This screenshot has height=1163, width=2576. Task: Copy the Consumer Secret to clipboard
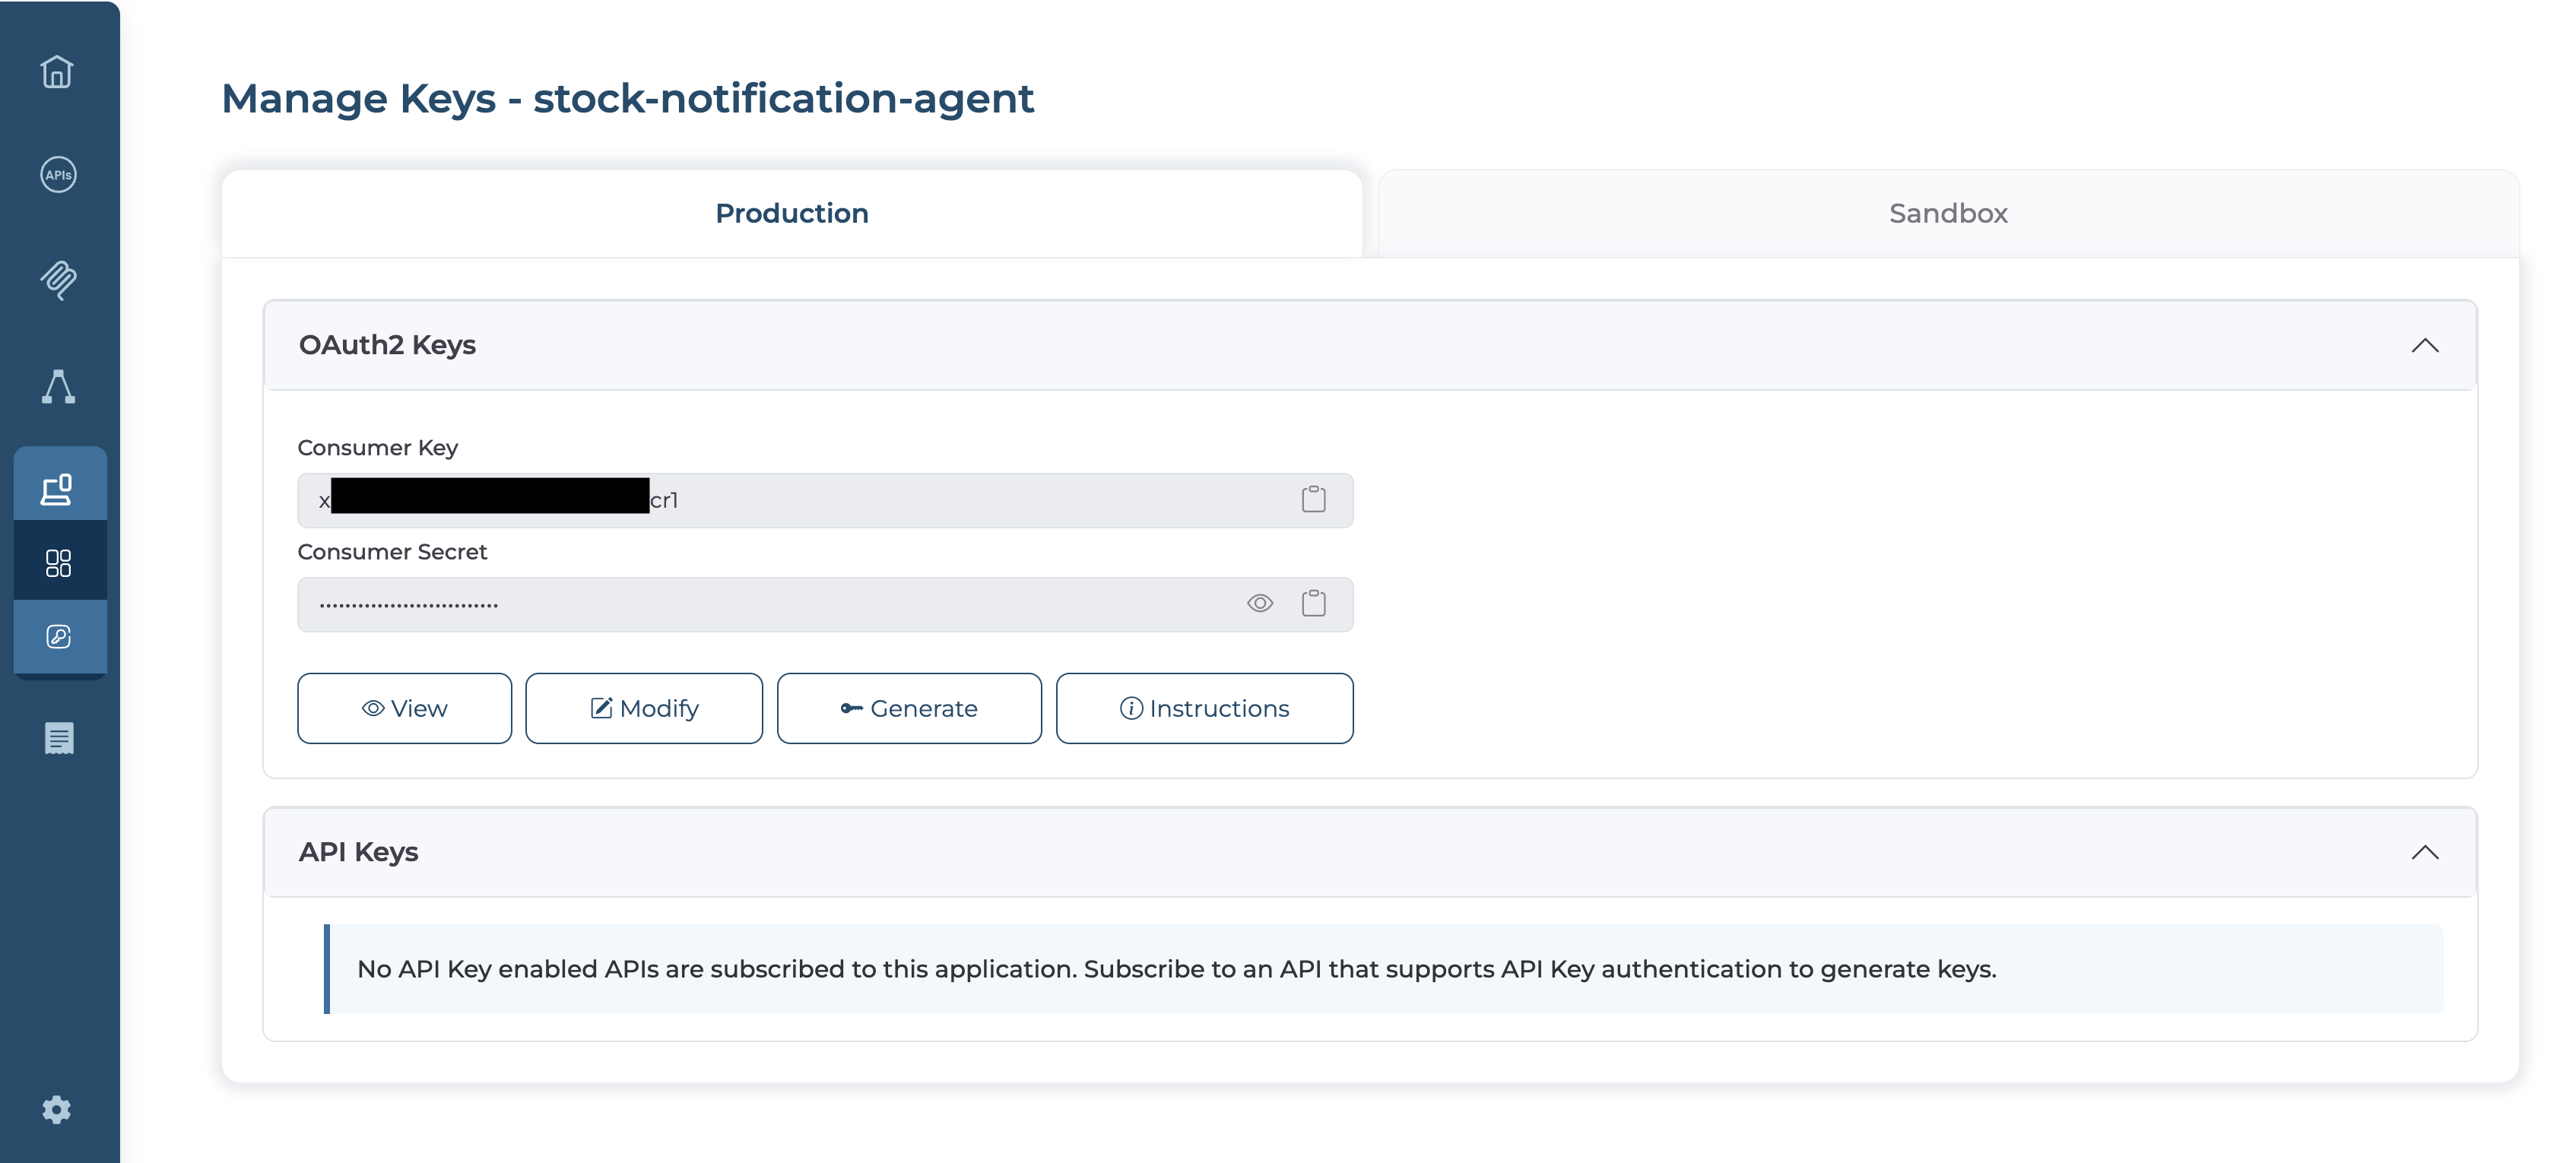pos(1313,603)
